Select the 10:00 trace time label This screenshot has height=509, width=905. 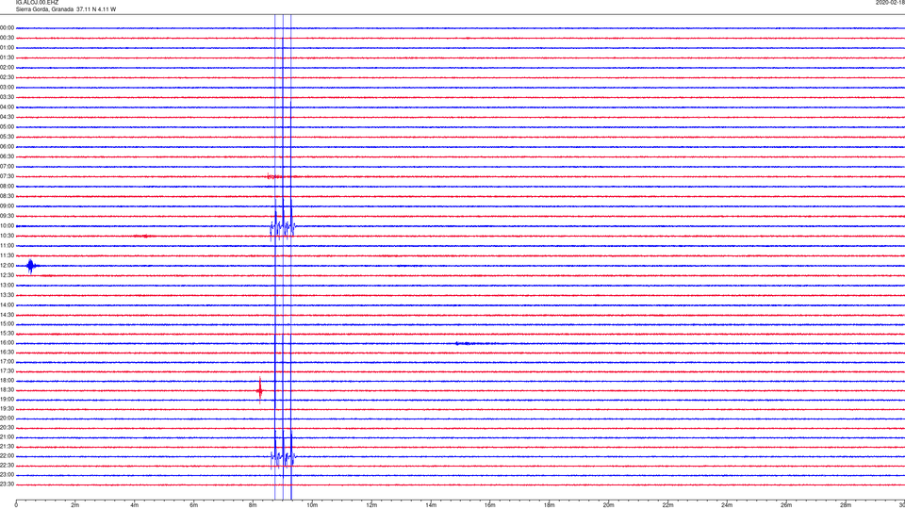coord(7,225)
